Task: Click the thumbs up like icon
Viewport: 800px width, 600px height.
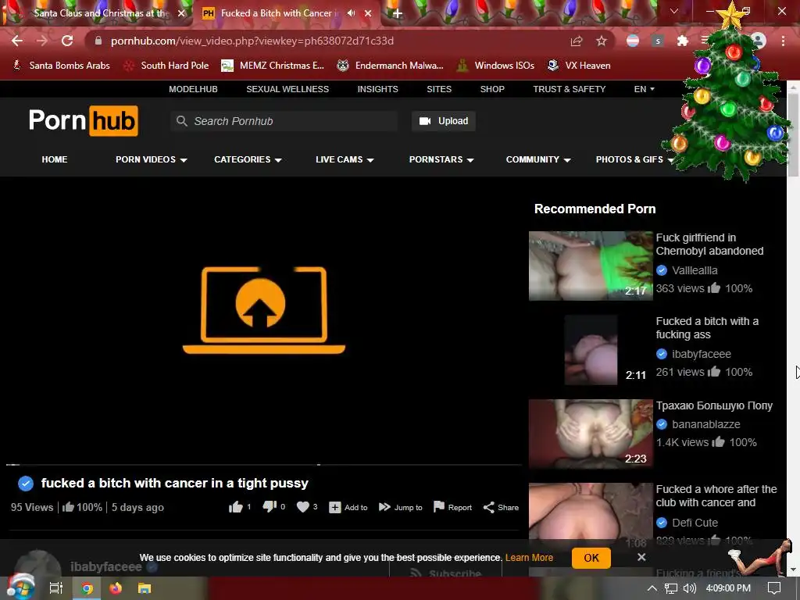Action: [x=236, y=506]
